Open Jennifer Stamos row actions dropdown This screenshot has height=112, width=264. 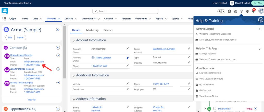[x=58, y=69]
